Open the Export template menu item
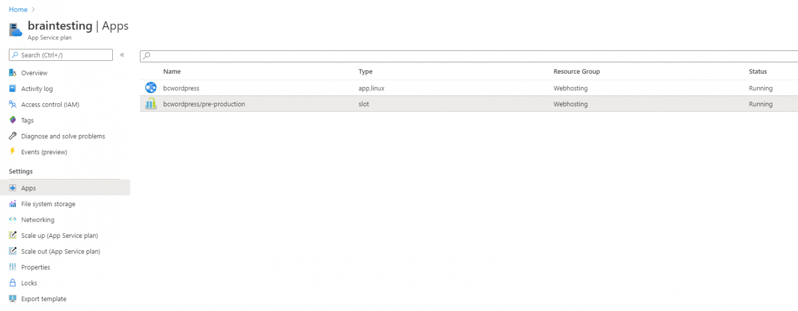 click(44, 299)
